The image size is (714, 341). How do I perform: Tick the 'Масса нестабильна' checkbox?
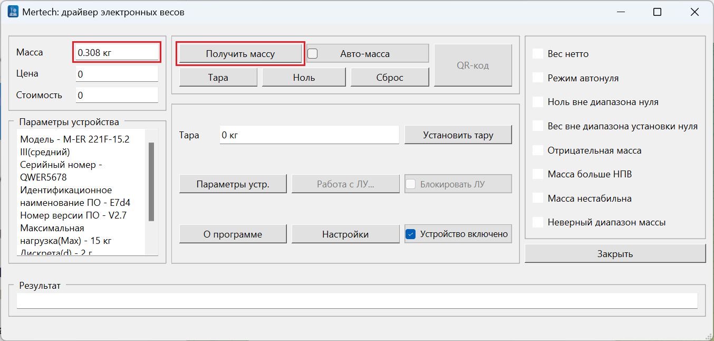pyautogui.click(x=538, y=198)
